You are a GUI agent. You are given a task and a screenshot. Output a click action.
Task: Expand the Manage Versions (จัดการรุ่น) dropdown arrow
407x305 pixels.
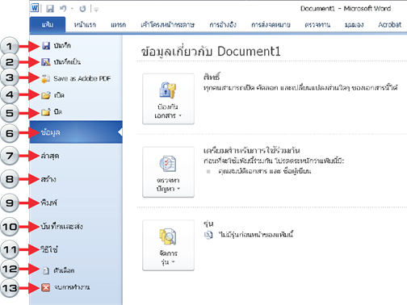(x=173, y=262)
